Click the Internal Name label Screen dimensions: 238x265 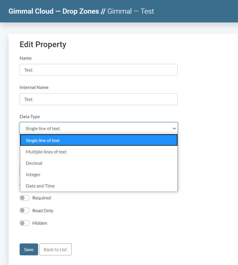click(34, 87)
